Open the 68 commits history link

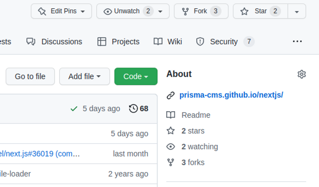coord(139,108)
